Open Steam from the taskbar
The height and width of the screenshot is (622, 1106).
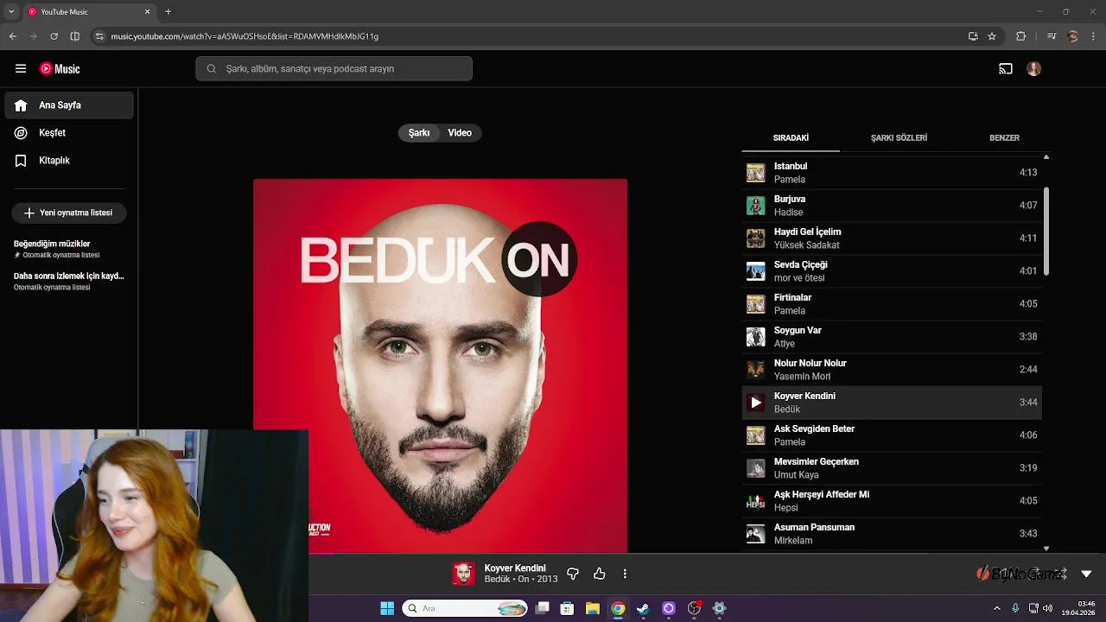pyautogui.click(x=643, y=608)
